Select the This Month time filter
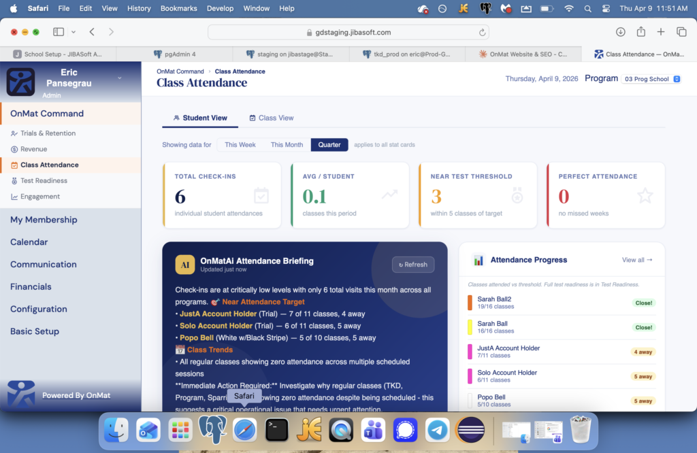Image resolution: width=697 pixels, height=453 pixels. click(287, 145)
